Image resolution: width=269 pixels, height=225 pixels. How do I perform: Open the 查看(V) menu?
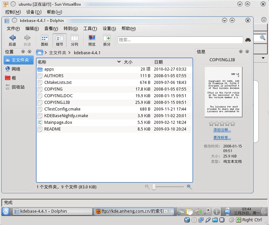(51, 29)
